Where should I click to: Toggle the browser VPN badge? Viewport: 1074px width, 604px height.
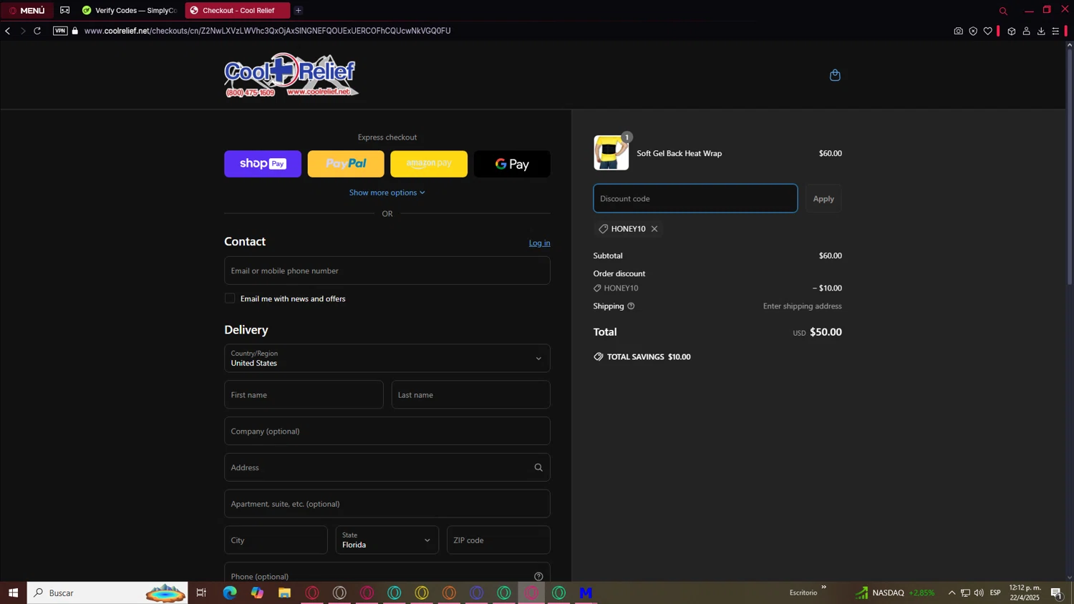pos(60,31)
